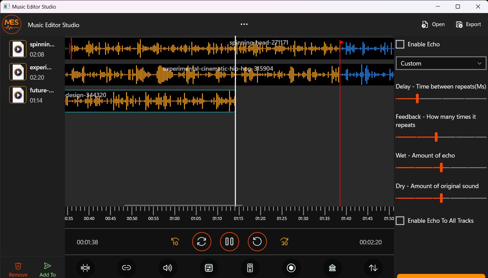Click the Delay slider handle
The height and width of the screenshot is (278, 488).
pos(417,99)
